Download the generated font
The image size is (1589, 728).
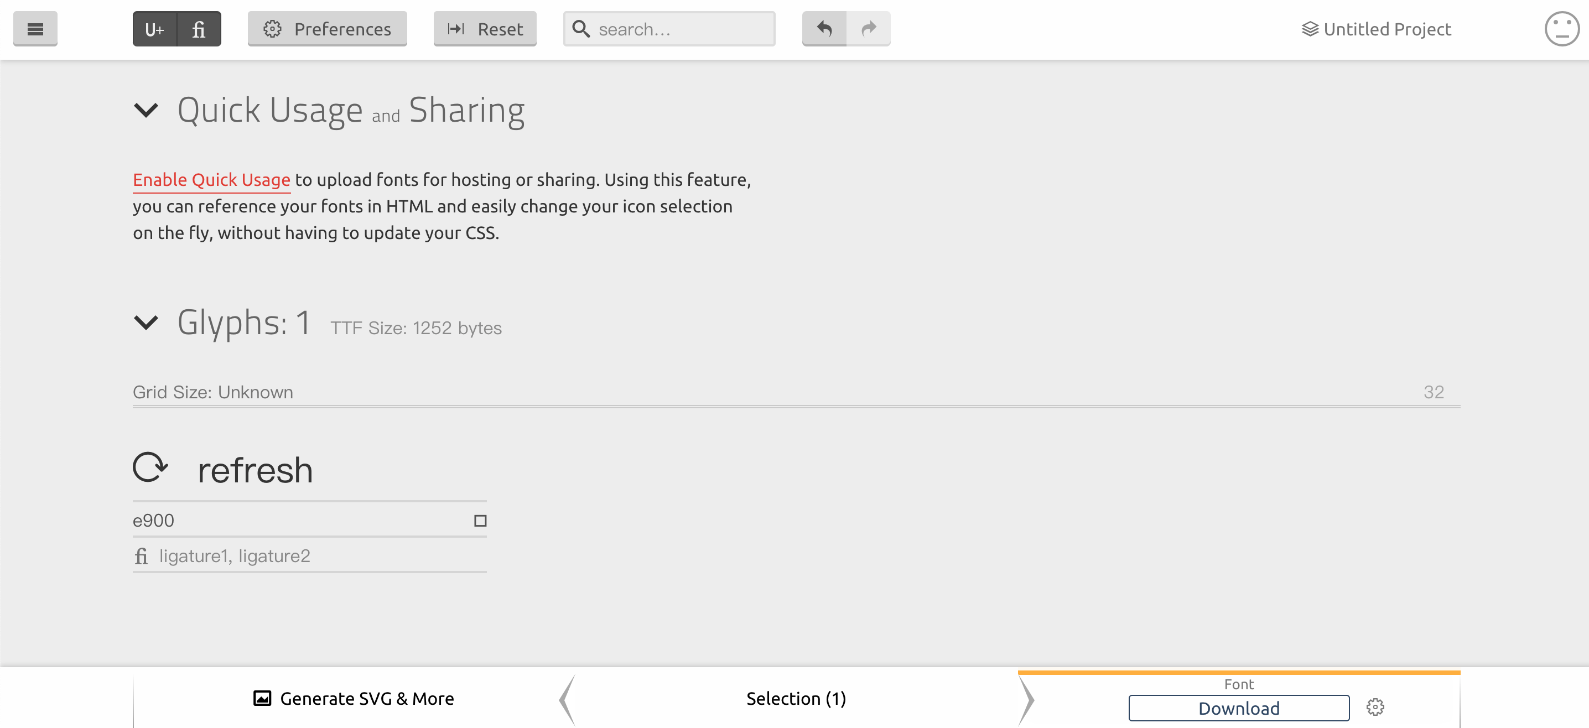[x=1239, y=708]
